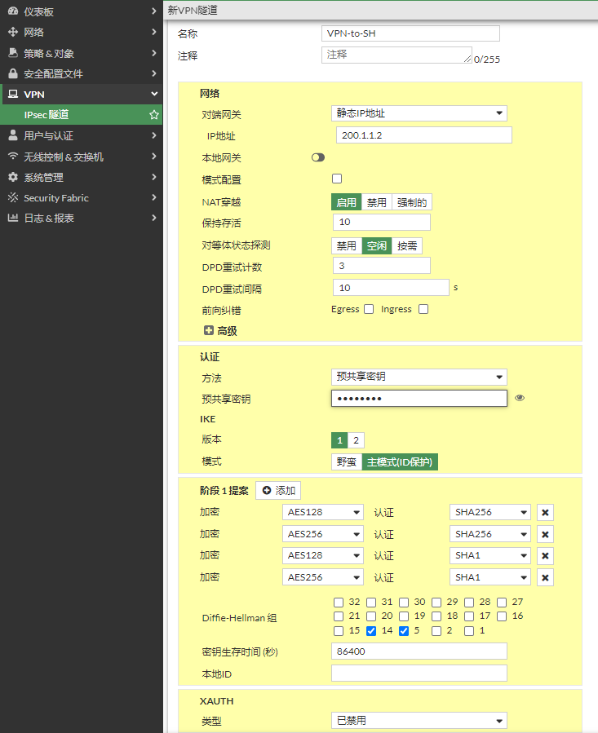Delete the last AES256 SHA1 proposal
Viewport: 598px width, 733px height.
click(546, 577)
